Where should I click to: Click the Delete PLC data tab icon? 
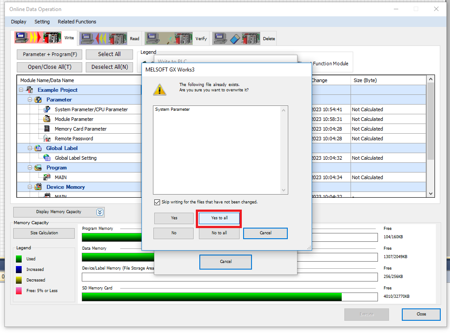click(x=236, y=38)
